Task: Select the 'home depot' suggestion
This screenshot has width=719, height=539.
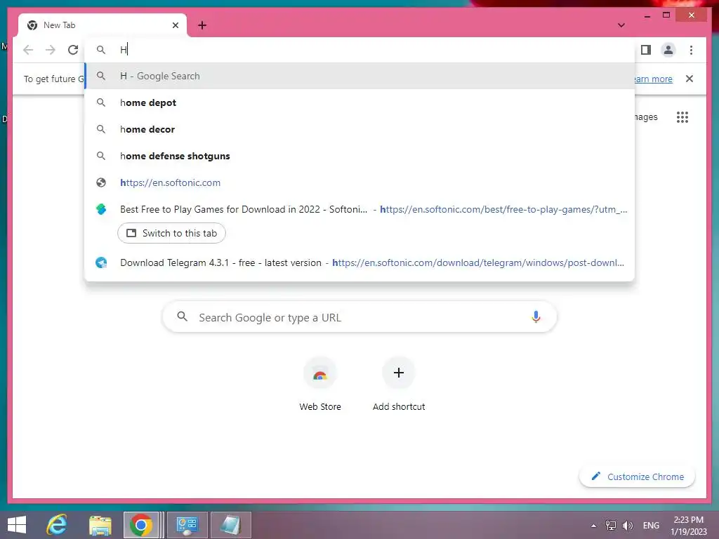Action: pos(360,102)
